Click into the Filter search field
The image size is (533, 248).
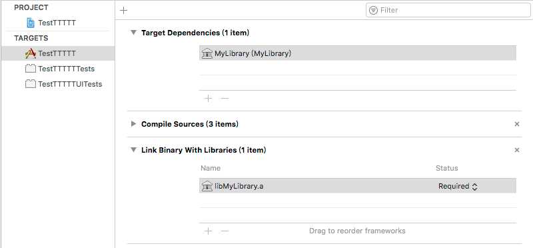coord(448,10)
